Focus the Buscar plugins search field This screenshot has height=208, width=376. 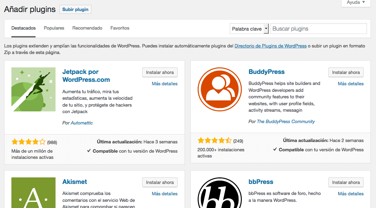pyautogui.click(x=318, y=29)
